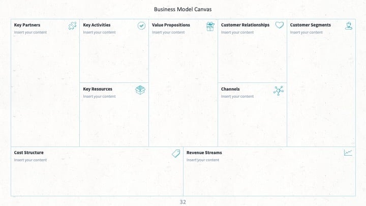Select the checkmark icon in Key Activities
The width and height of the screenshot is (366, 206).
click(x=141, y=26)
